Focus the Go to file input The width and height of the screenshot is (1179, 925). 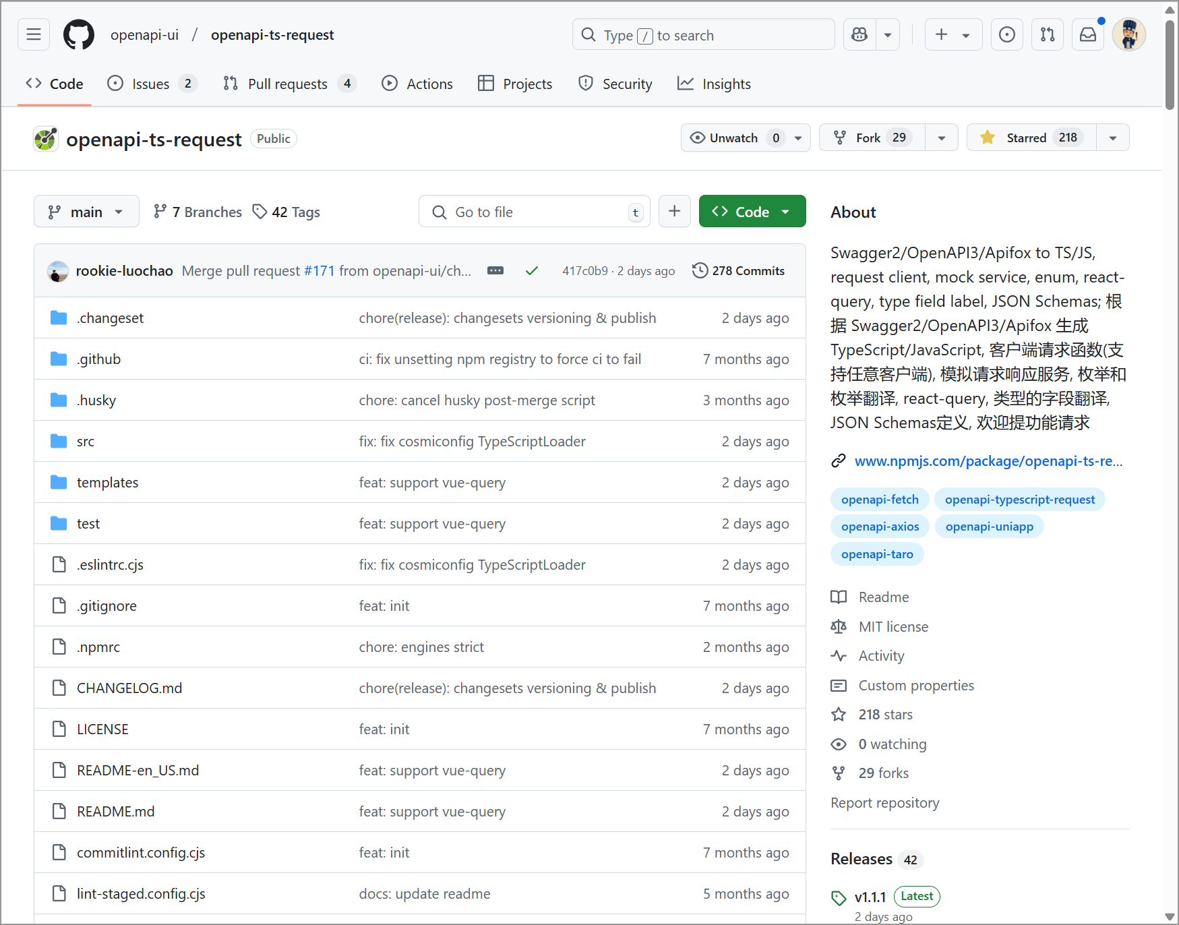coord(535,212)
